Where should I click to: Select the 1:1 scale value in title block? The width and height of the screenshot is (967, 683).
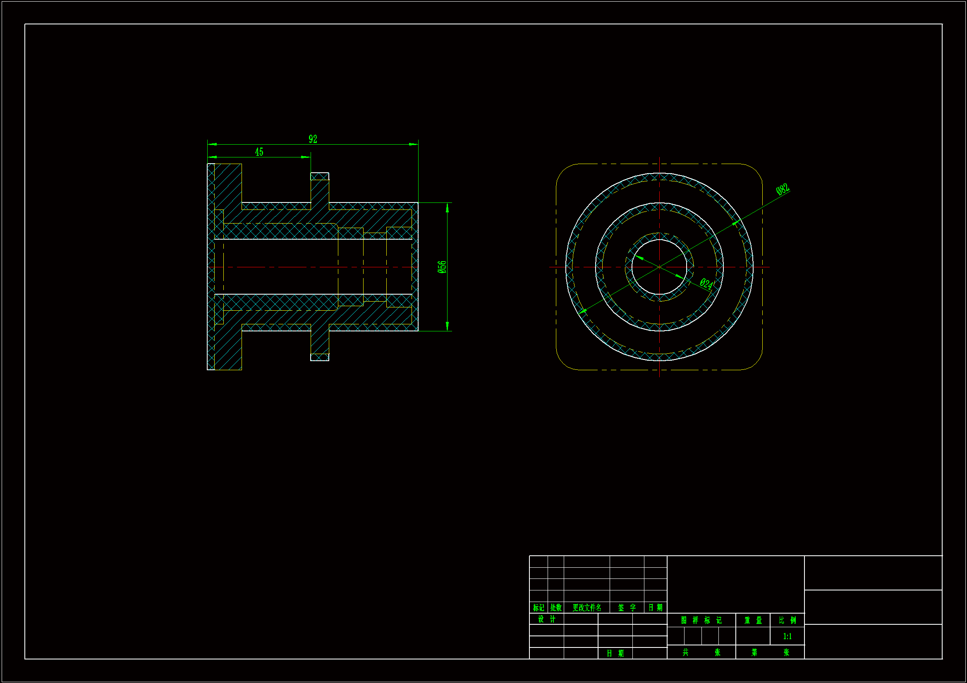787,636
